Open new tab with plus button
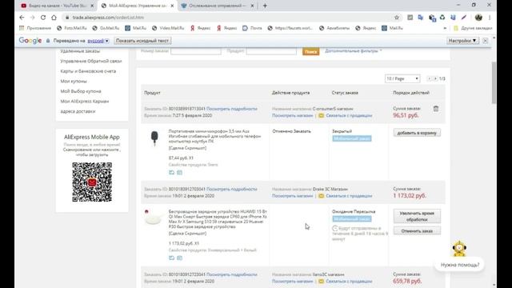512x288 pixels. click(265, 6)
